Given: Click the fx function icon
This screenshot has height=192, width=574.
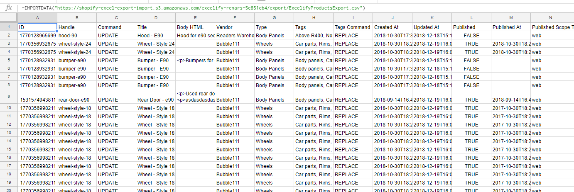Looking at the screenshot, I should tap(8, 8).
